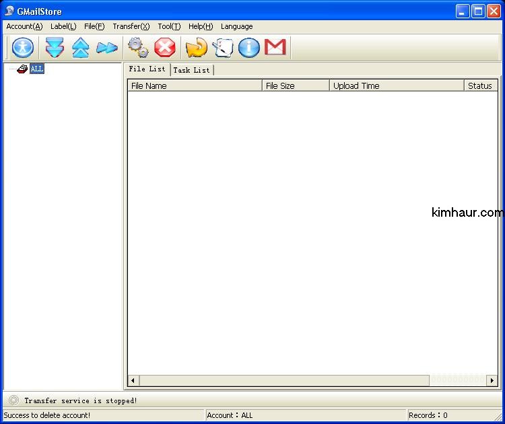Screen dimensions: 505x424
Task: Click the blue upload arrows icon
Action: [x=81, y=47]
